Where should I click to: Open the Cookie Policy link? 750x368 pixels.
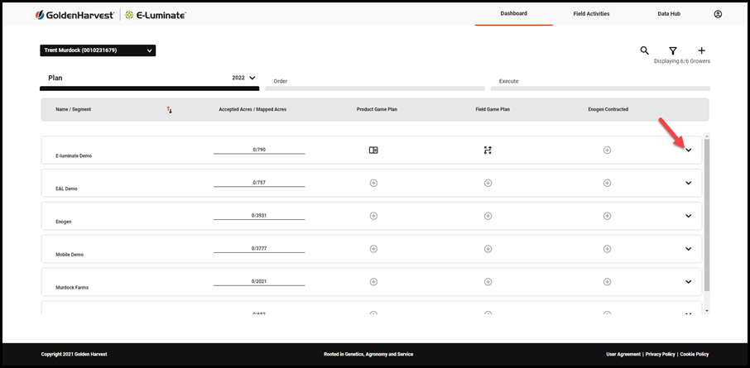pos(694,354)
